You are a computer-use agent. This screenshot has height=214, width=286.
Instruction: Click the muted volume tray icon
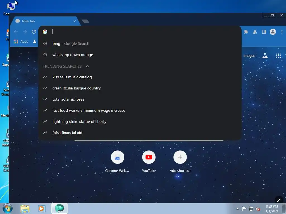click(258, 209)
